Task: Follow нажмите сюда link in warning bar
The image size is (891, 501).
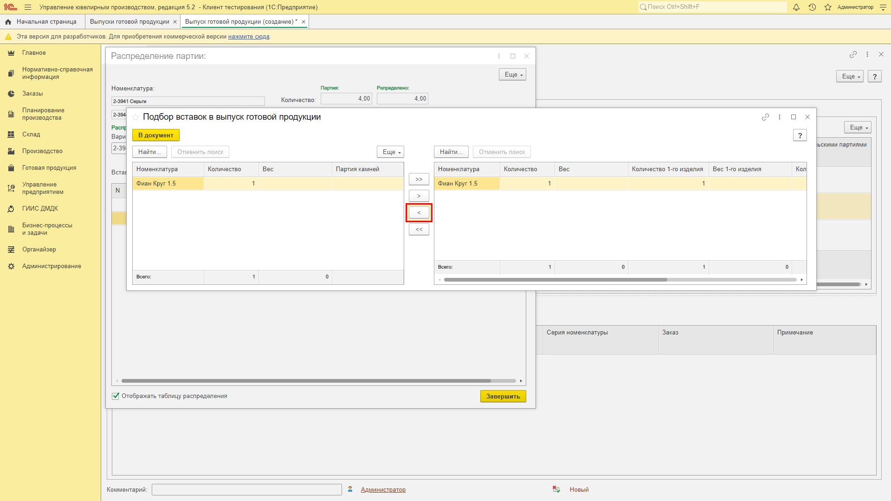Action: [x=249, y=37]
